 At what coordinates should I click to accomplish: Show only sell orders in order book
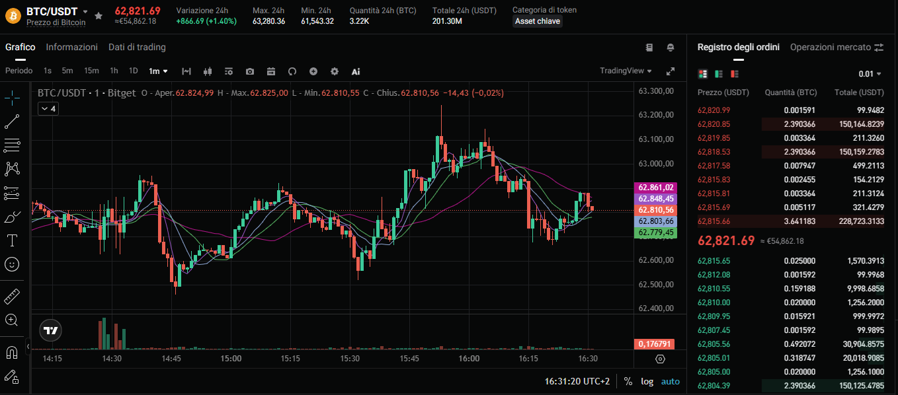(735, 74)
